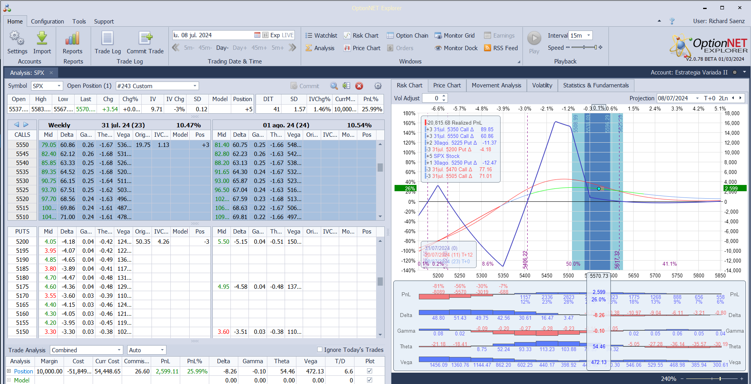The height and width of the screenshot is (384, 751).
Task: Open the Projection date dropdown
Action: (697, 98)
